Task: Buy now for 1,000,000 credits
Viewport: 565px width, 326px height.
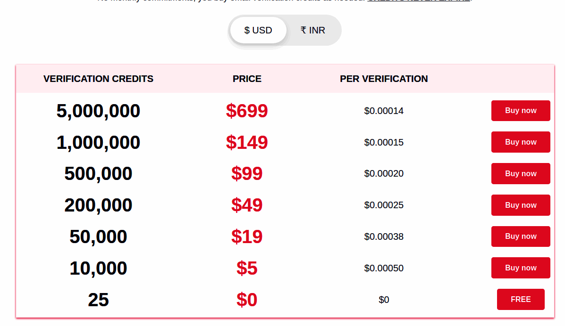Action: pyautogui.click(x=521, y=142)
